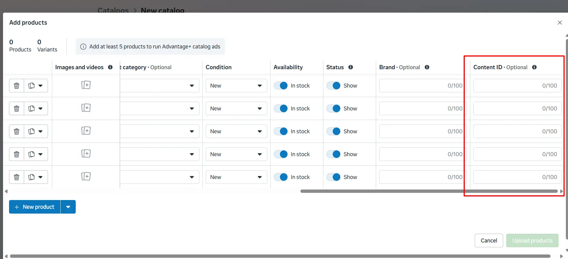The image size is (568, 259).
Task: Open the category dropdown in second row
Action: (160, 109)
